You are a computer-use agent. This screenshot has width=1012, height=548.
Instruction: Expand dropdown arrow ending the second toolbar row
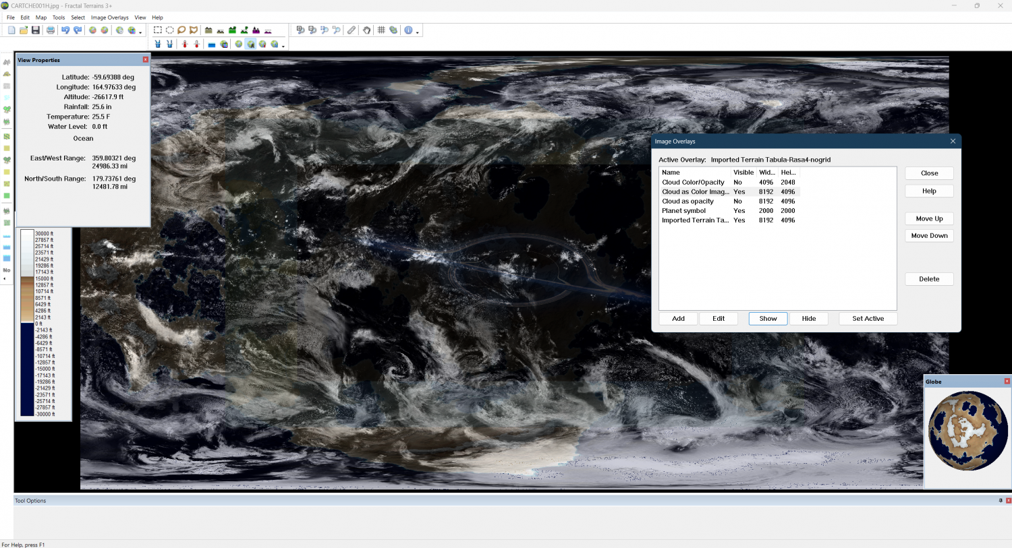pos(283,46)
